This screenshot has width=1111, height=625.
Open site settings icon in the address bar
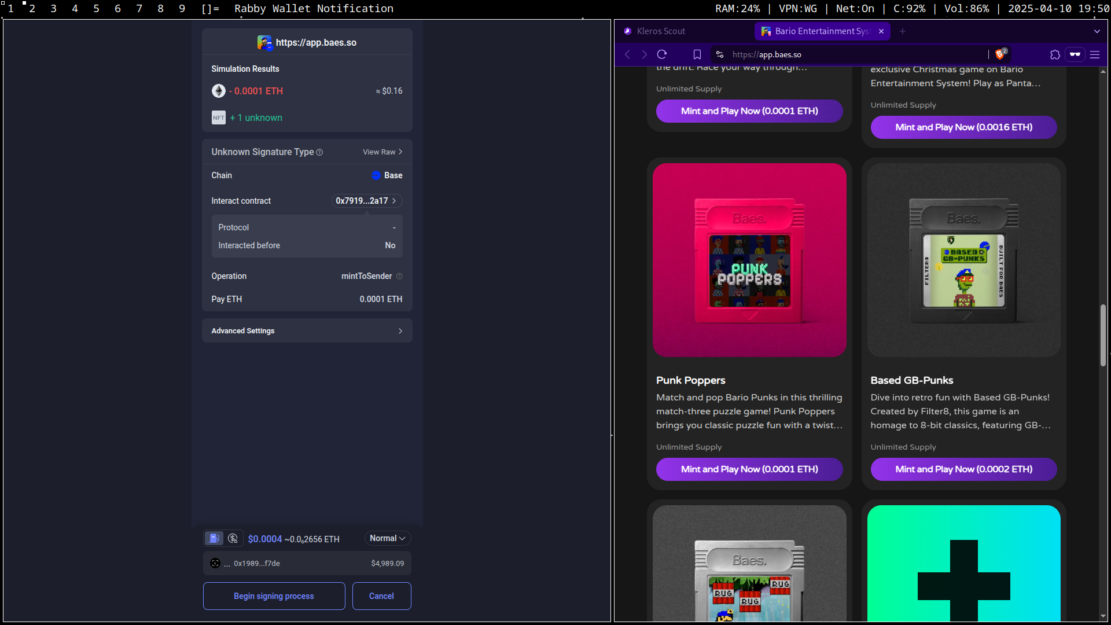pyautogui.click(x=720, y=54)
